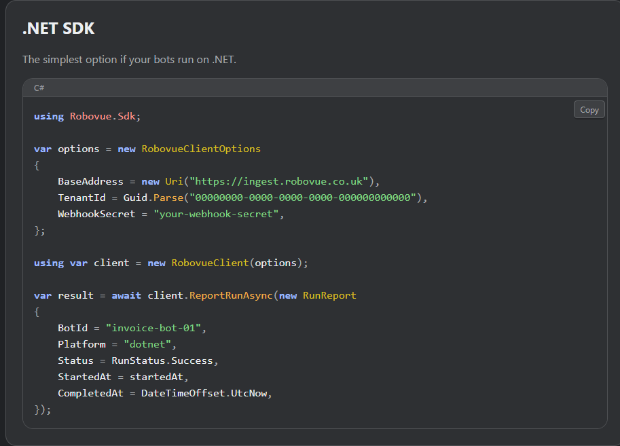
Task: Click RobovueClient in the client line
Action: tap(210, 263)
